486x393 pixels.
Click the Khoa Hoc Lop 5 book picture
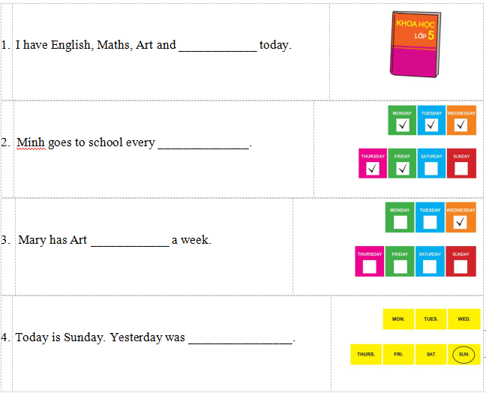pyautogui.click(x=415, y=44)
